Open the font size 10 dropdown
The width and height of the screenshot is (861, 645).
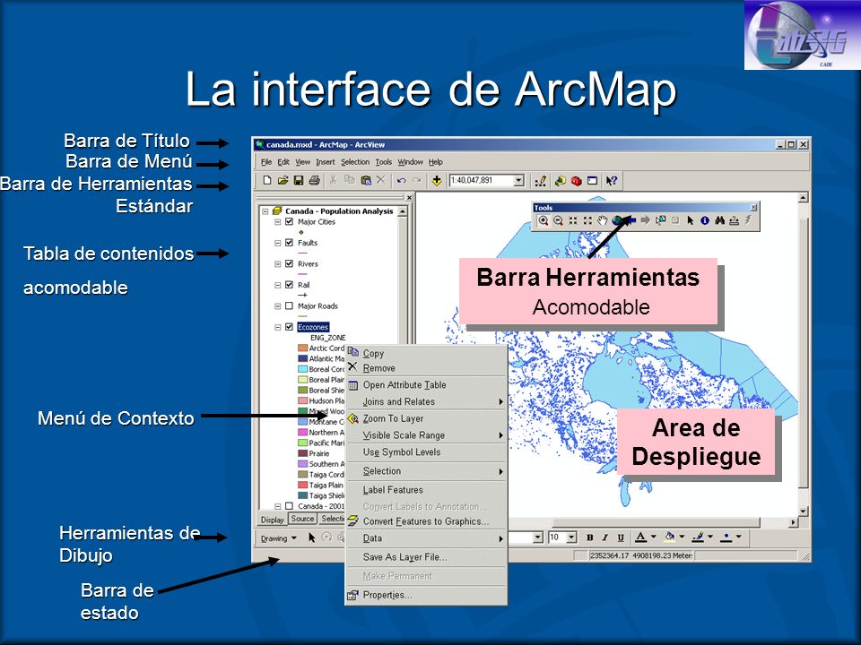click(571, 537)
